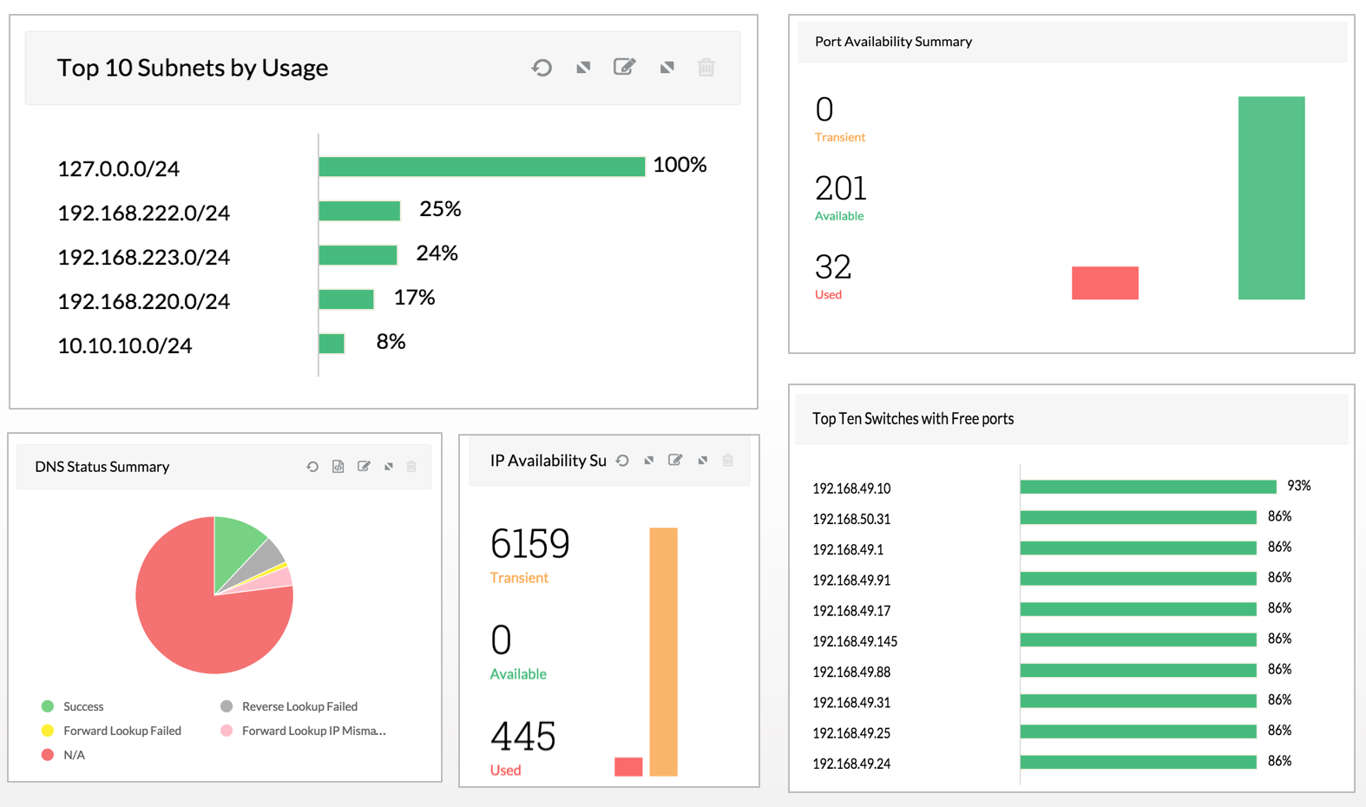Select switch 192.168.49.25 label
The width and height of the screenshot is (1366, 807).
(x=851, y=733)
